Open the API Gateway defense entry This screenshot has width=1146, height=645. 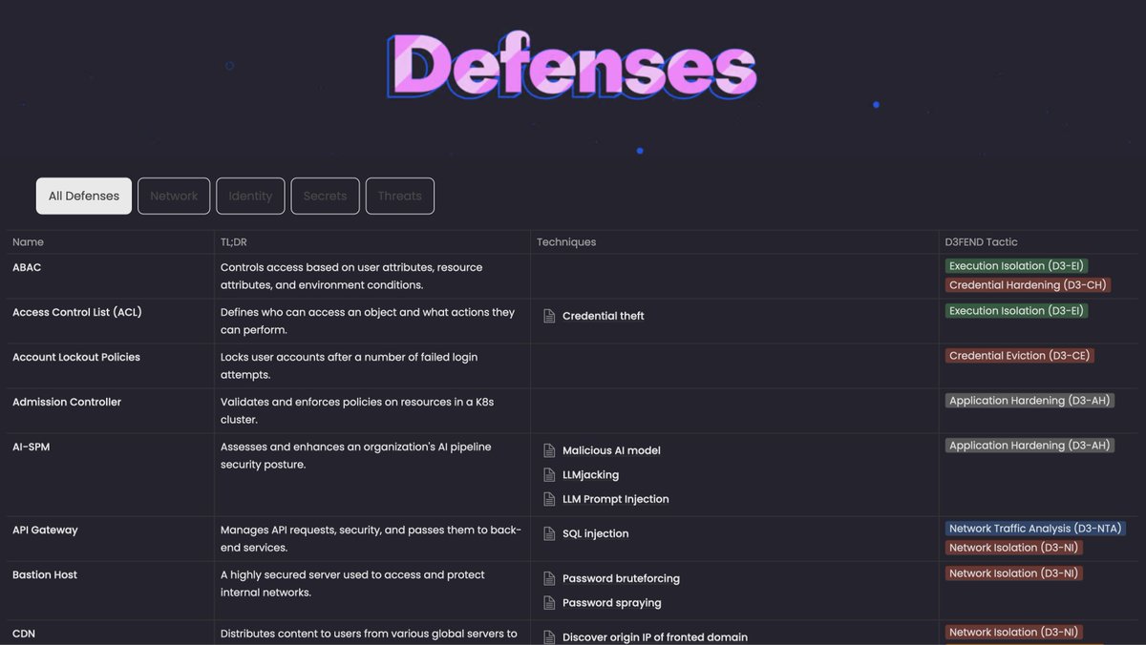point(45,530)
